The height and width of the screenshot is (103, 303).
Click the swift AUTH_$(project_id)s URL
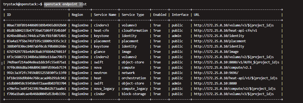click(x=237, y=62)
